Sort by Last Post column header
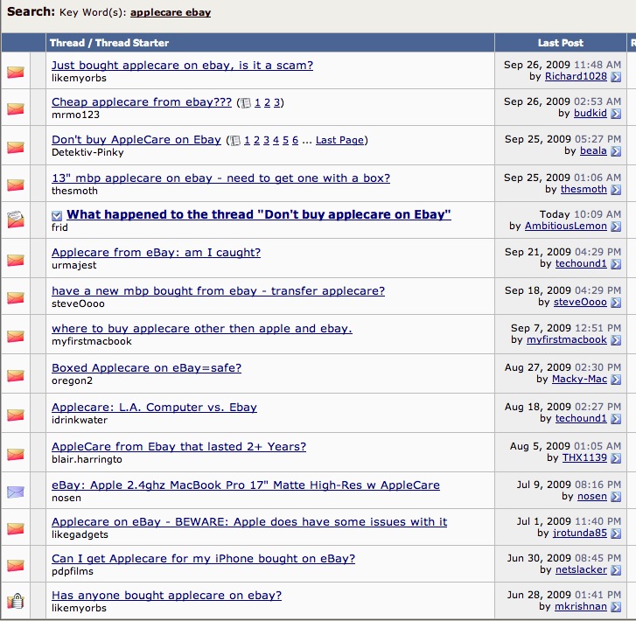Image resolution: width=636 pixels, height=621 pixels. click(x=561, y=43)
